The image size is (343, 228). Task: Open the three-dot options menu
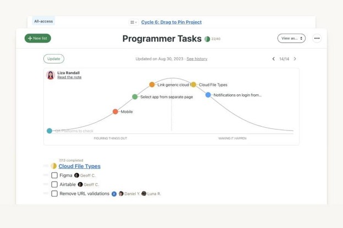coord(317,38)
